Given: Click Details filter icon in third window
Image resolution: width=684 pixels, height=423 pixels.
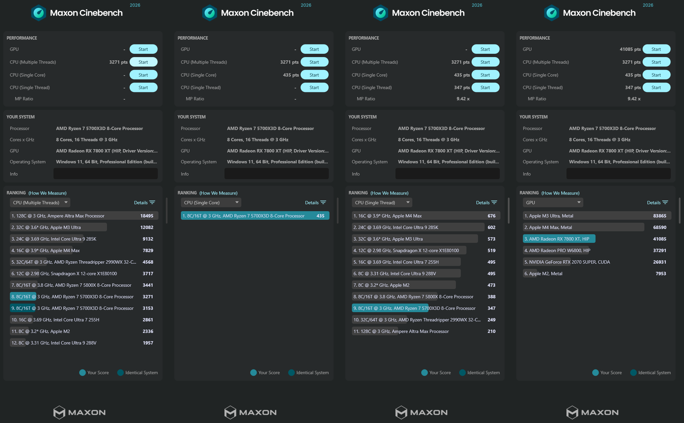Looking at the screenshot, I should [x=494, y=203].
